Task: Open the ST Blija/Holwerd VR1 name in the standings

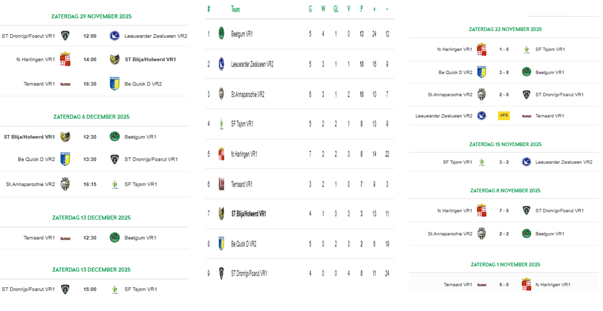Action: pos(249,214)
